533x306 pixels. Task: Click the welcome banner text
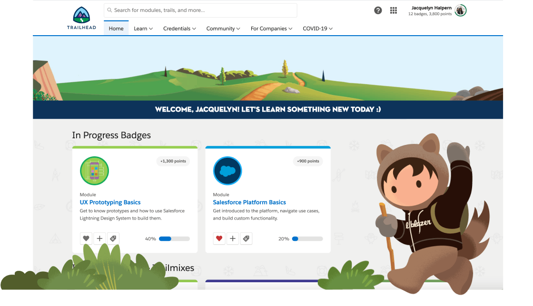click(268, 109)
